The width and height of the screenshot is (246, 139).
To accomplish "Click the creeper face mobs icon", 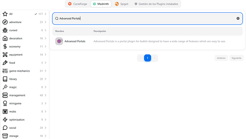I will (x=5, y=111).
